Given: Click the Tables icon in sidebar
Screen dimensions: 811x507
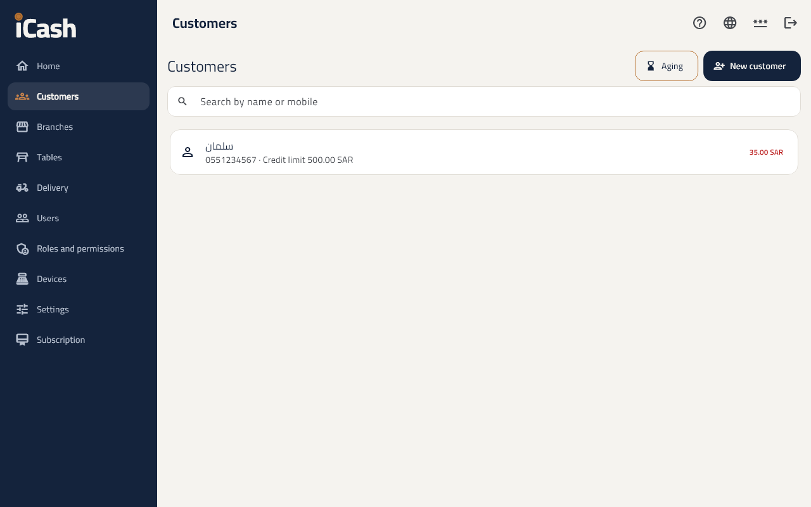Looking at the screenshot, I should tap(22, 157).
